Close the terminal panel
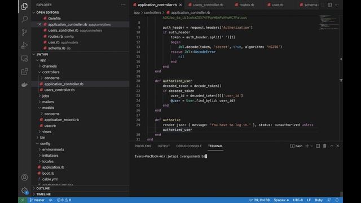 pos(338,146)
